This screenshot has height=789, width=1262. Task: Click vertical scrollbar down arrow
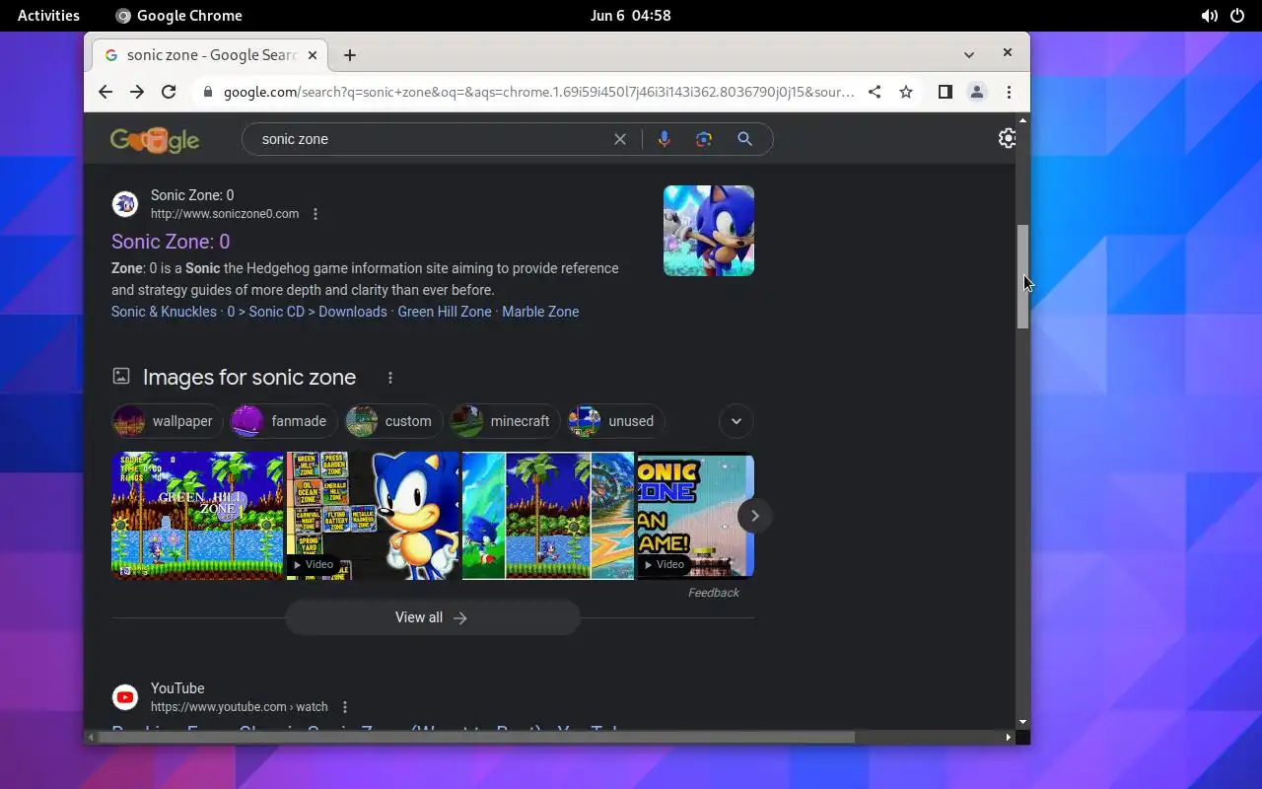[1022, 723]
